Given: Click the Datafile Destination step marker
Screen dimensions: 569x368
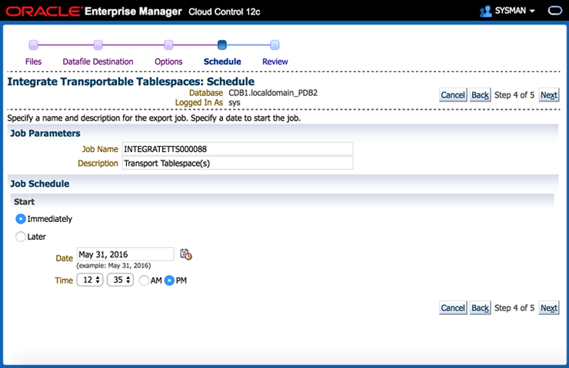Looking at the screenshot, I should [98, 45].
